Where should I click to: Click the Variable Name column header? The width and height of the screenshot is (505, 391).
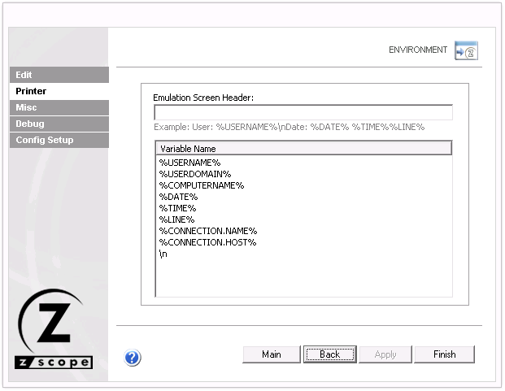pyautogui.click(x=303, y=149)
